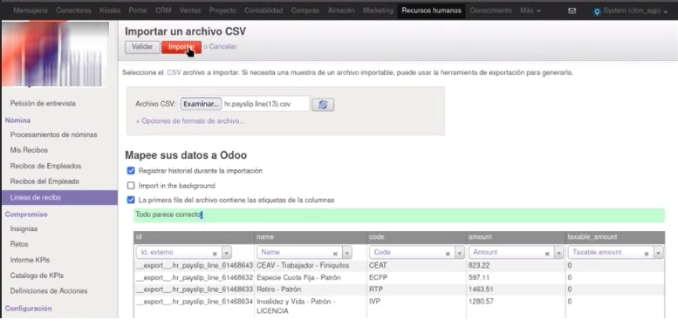The width and height of the screenshot is (678, 327).
Task: Open the messages envelope icon in top bar
Action: (x=572, y=10)
